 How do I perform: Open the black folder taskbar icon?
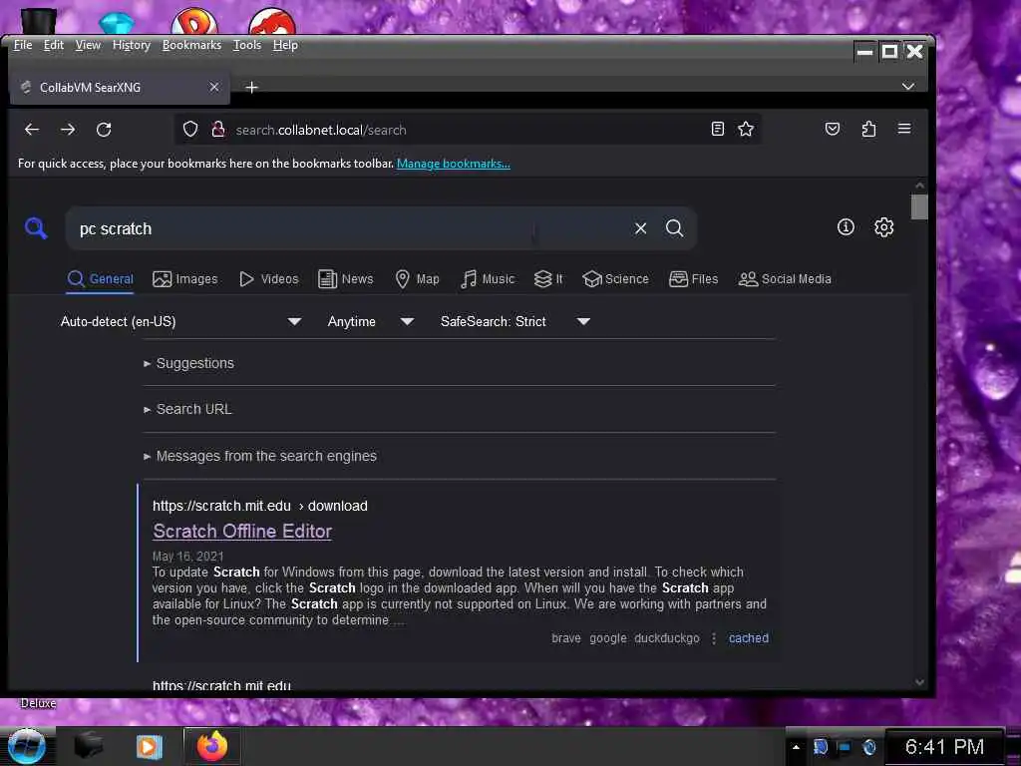(x=88, y=746)
